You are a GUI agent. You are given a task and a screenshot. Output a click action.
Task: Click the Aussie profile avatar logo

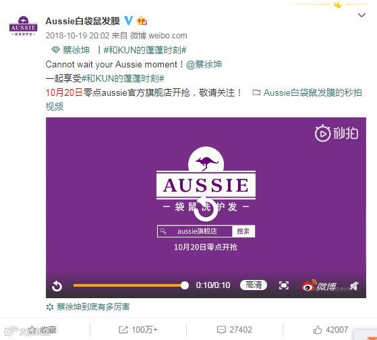24,26
